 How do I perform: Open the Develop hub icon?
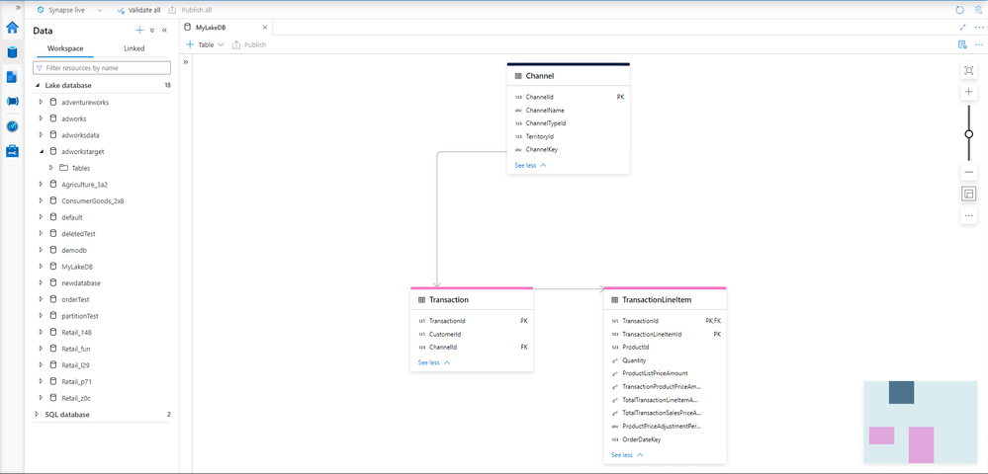[12, 77]
